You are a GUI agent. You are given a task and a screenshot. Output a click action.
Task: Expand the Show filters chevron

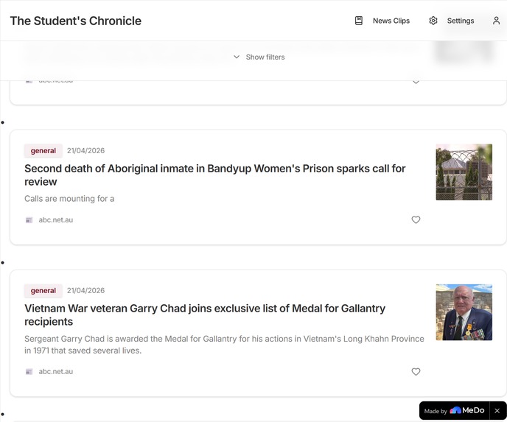tap(237, 57)
